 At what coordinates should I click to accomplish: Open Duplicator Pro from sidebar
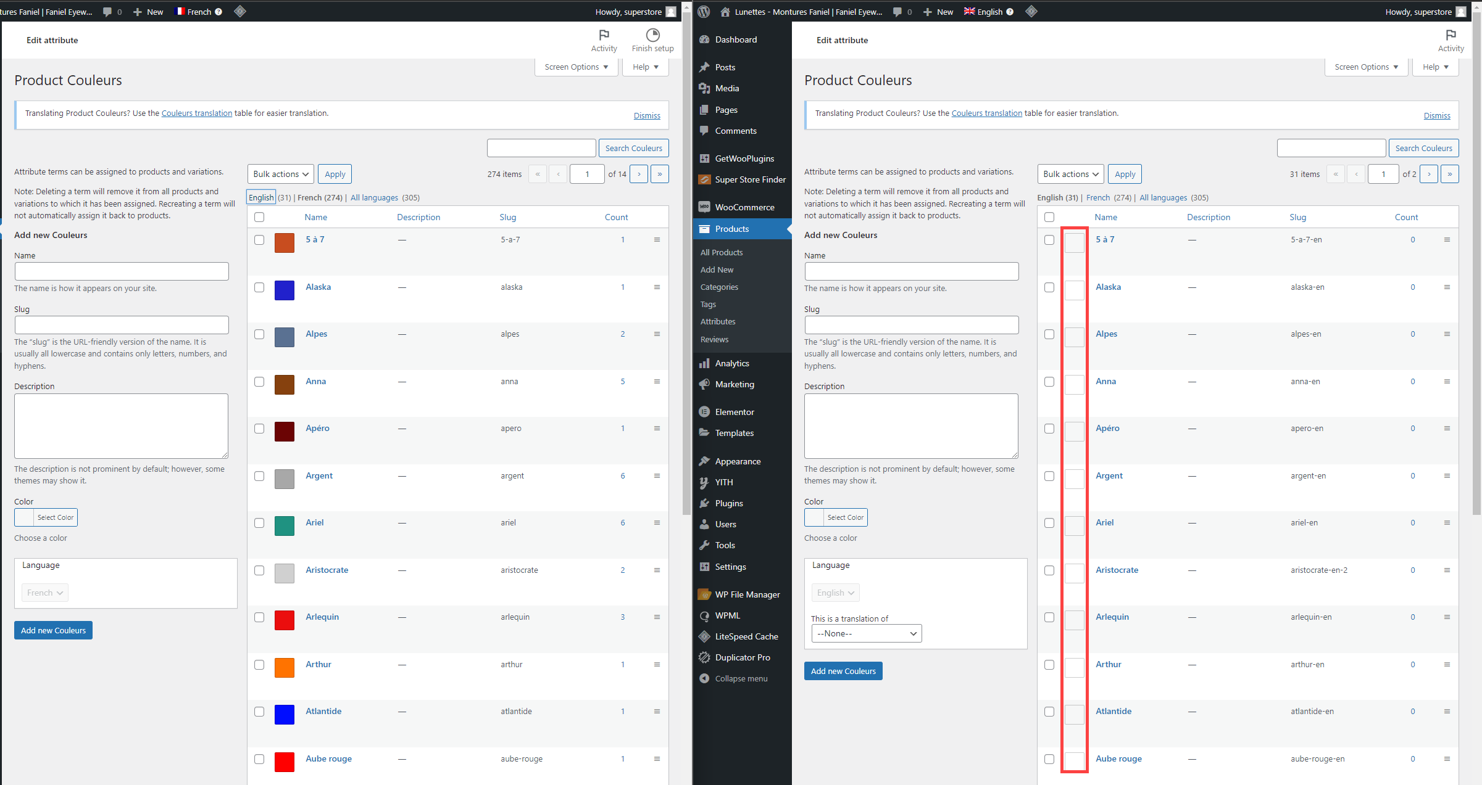click(742, 657)
